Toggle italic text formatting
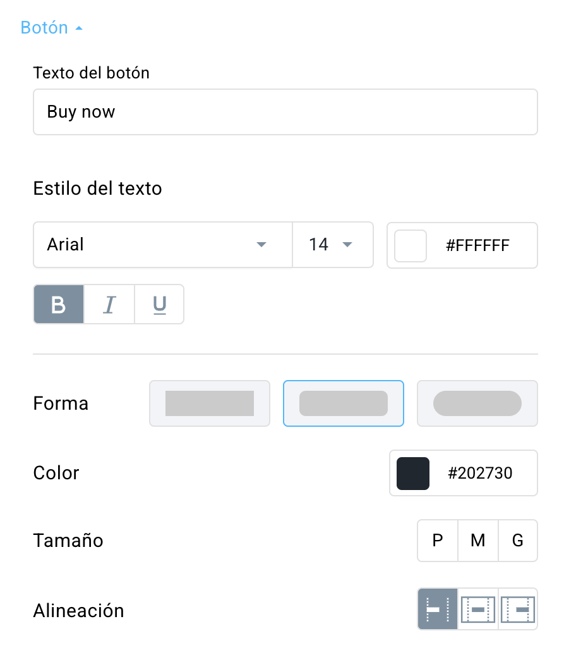Screen dimensions: 576x650 pyautogui.click(x=109, y=304)
